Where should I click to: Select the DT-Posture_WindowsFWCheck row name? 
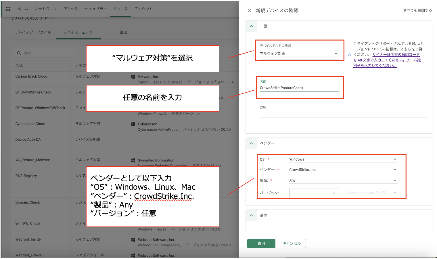pos(40,108)
